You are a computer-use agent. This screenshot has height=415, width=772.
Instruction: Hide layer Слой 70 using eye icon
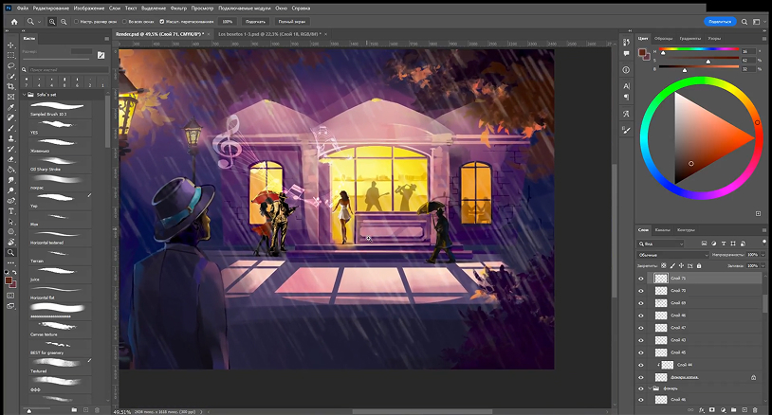click(642, 291)
